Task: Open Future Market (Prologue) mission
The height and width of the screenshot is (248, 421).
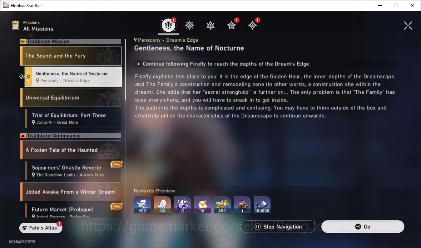Action: click(73, 211)
